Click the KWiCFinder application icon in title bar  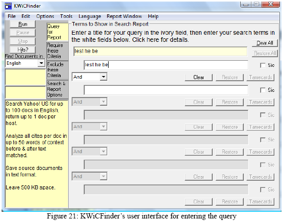[8, 6]
